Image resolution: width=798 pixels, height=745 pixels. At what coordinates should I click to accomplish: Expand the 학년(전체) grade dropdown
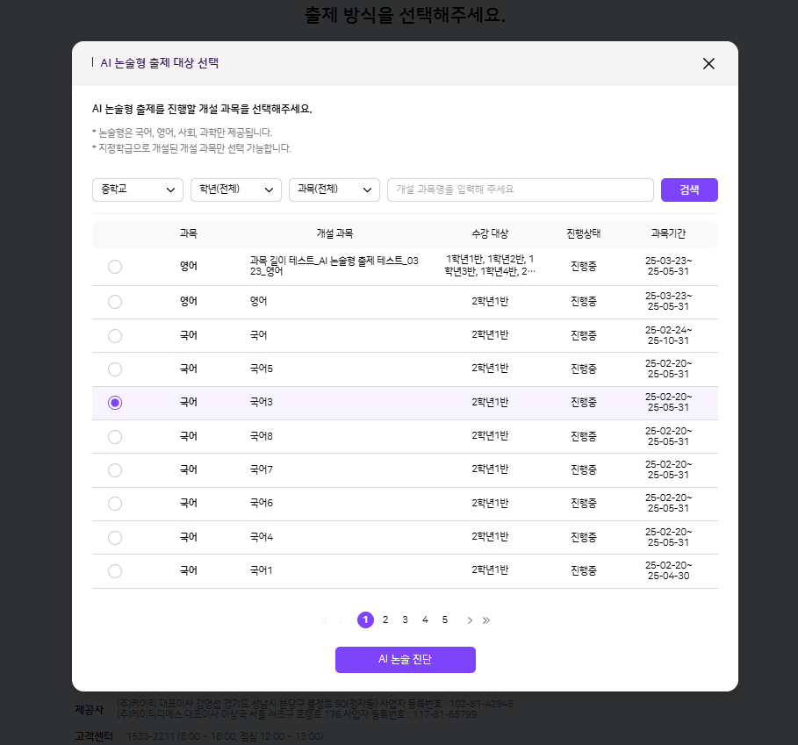[x=235, y=190]
